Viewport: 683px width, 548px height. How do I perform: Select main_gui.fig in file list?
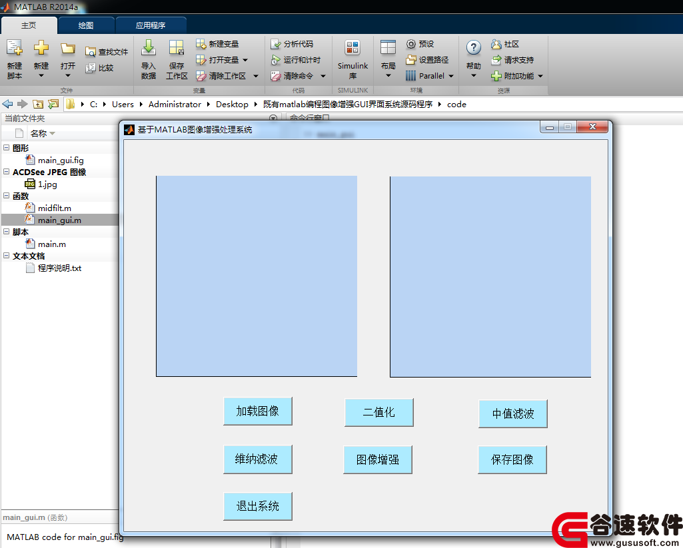point(61,160)
